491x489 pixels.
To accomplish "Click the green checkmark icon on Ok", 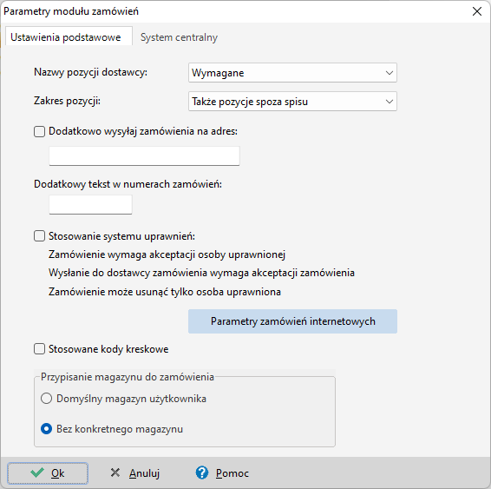I will click(37, 472).
